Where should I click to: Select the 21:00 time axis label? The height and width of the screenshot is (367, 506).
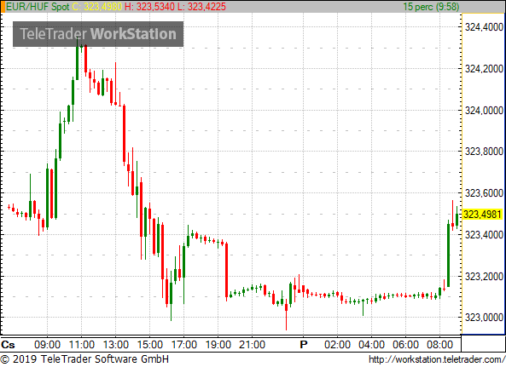252,345
